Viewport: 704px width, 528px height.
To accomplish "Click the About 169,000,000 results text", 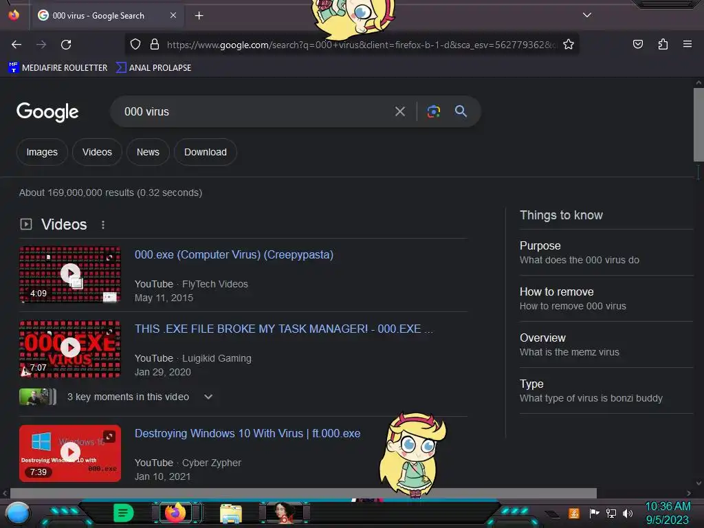I will [111, 192].
